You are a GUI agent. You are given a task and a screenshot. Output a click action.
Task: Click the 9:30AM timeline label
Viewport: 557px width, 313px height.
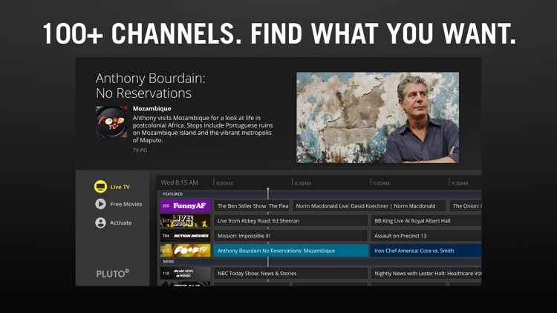(x=460, y=183)
